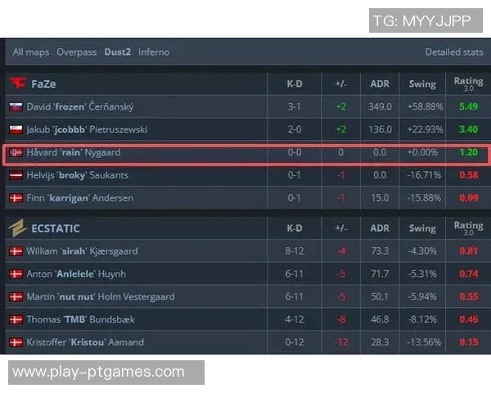Click the FaZe team logo icon

pos(17,84)
